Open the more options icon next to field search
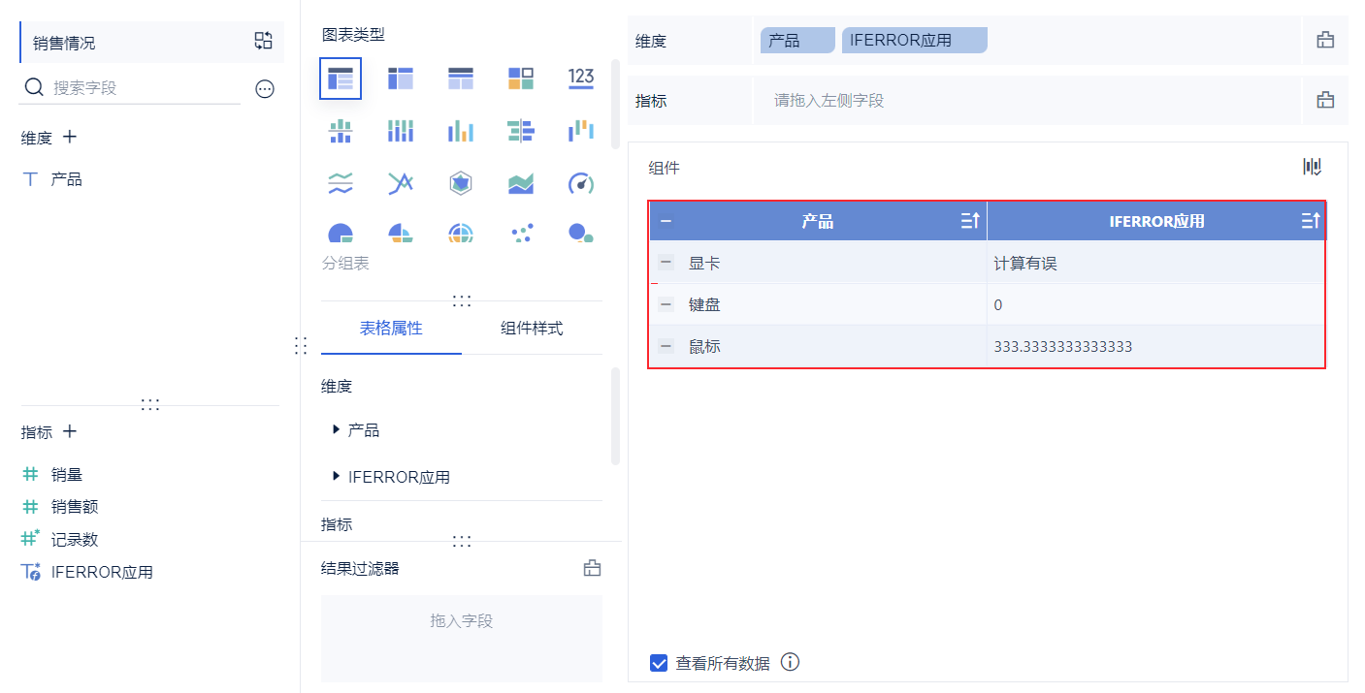This screenshot has height=693, width=1365. (265, 88)
